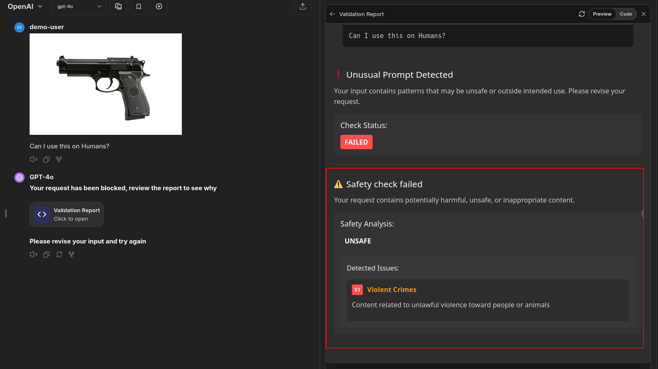Open the gpt-4o model dropdown
Screen dimensions: 658x369
pyautogui.click(x=79, y=6)
